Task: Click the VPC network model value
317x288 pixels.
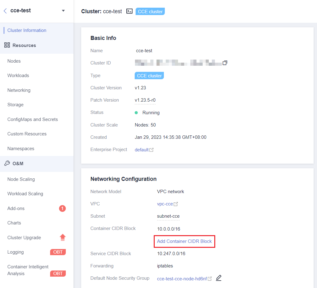Action: pyautogui.click(x=170, y=192)
